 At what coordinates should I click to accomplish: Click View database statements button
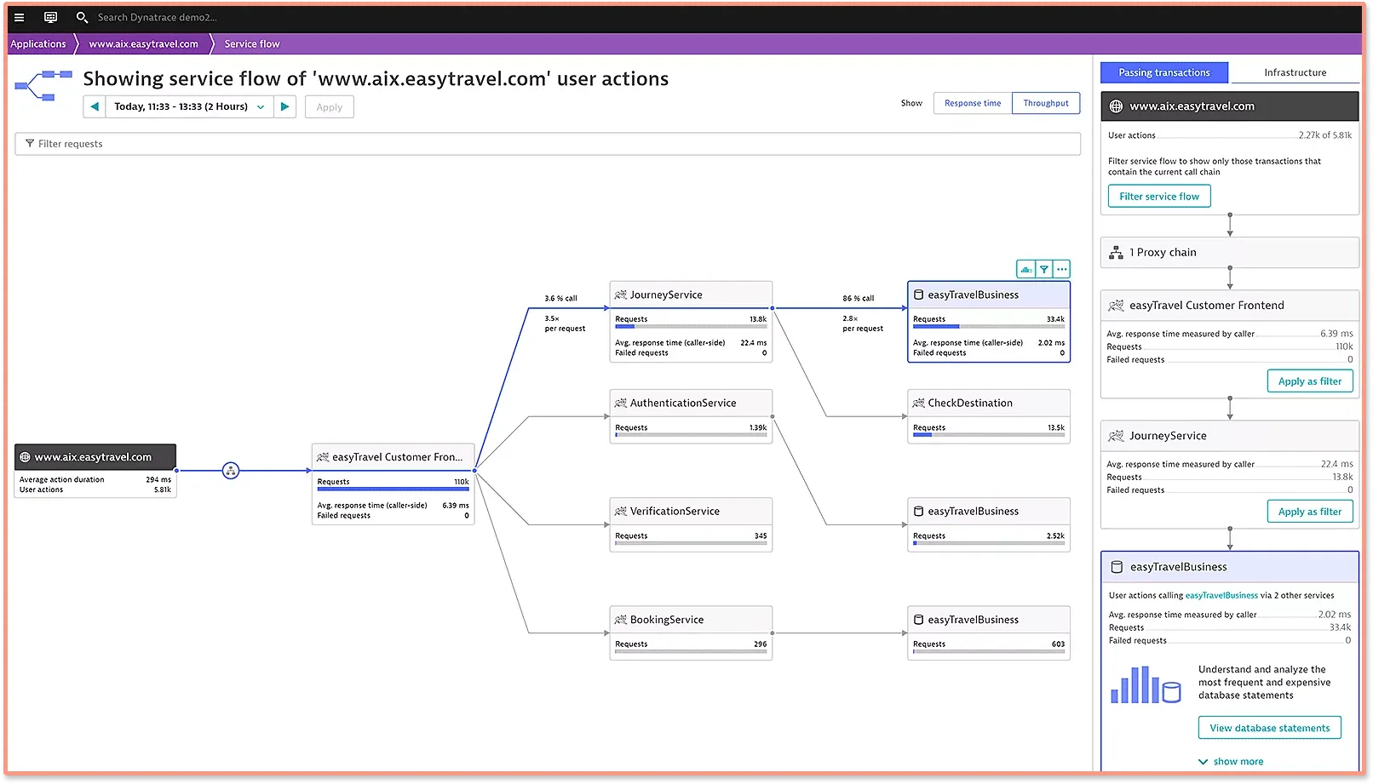pos(1270,728)
